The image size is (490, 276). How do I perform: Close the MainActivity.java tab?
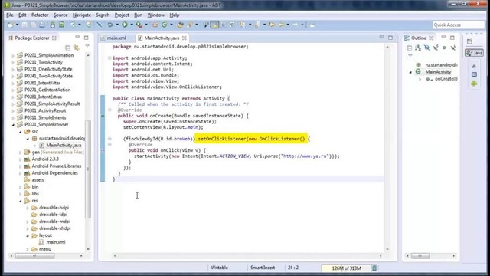click(x=185, y=38)
